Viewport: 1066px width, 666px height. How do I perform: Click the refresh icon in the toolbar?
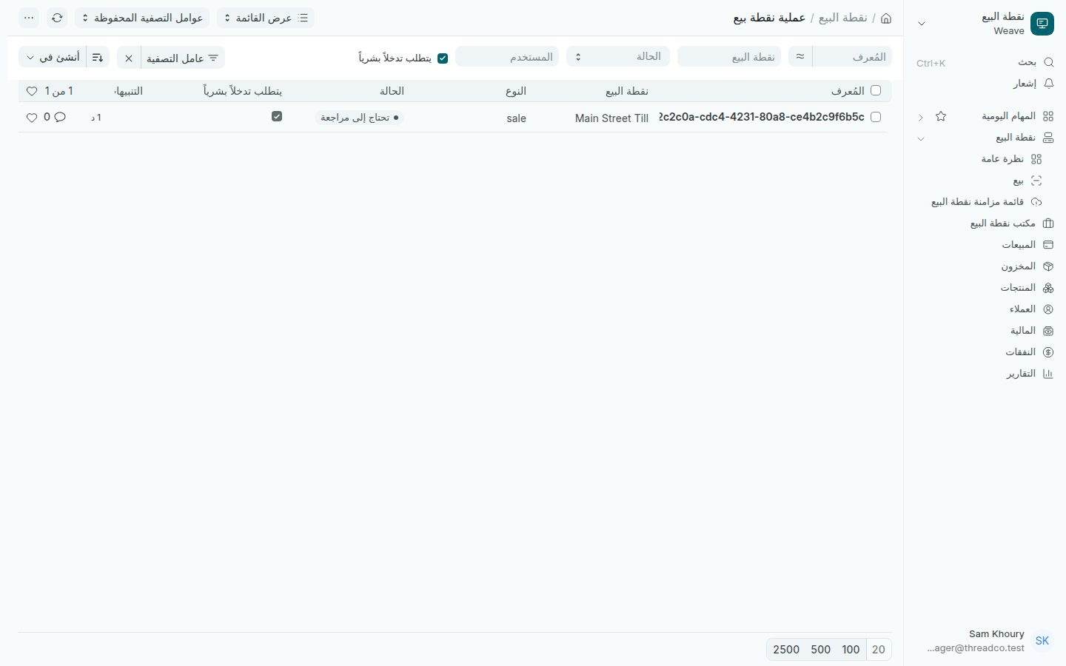click(x=57, y=18)
